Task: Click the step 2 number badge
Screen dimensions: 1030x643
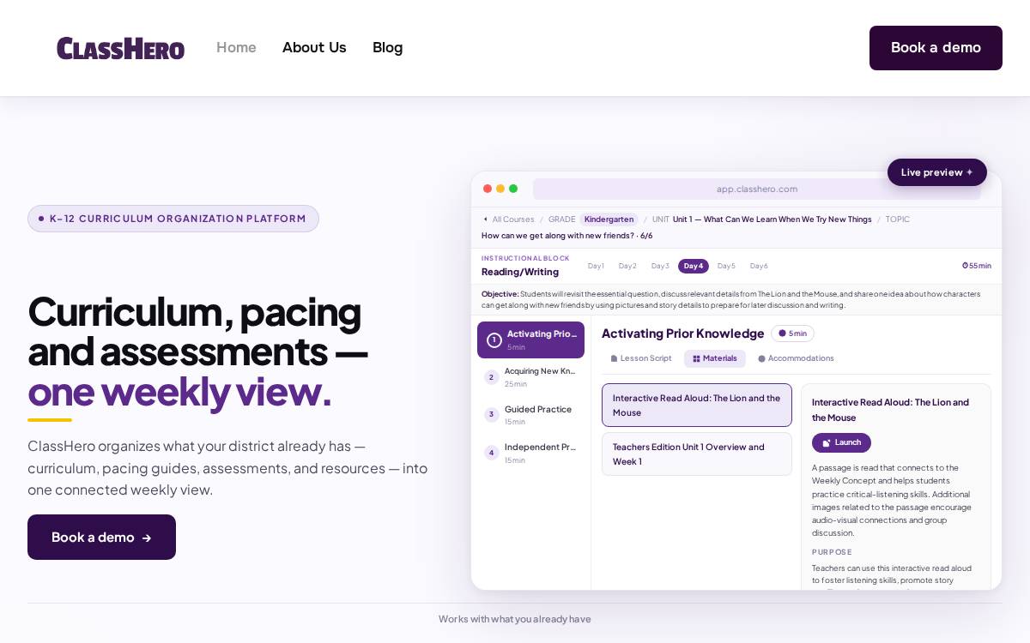Action: 491,377
